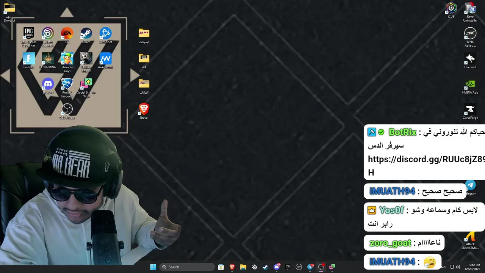Select the ايموتات folder icon
485x273 pixels.
tap(144, 36)
